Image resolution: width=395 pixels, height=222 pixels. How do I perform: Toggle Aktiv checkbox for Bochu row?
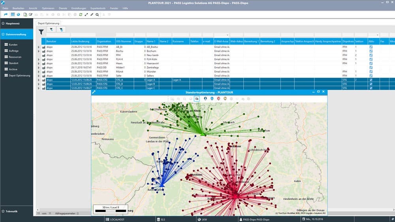[x=371, y=51]
